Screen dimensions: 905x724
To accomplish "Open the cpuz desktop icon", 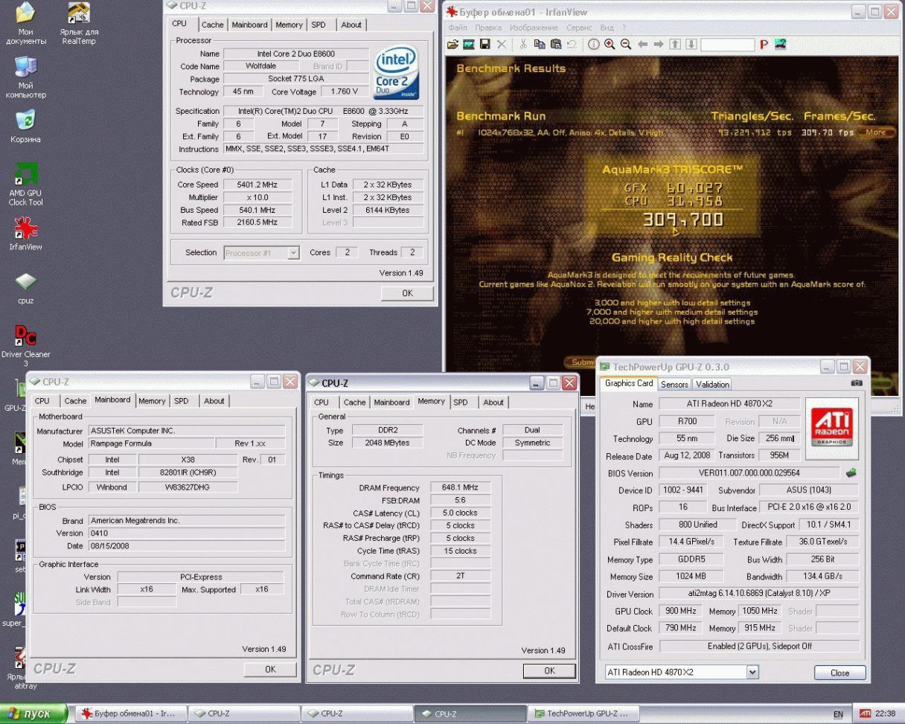I will (25, 287).
